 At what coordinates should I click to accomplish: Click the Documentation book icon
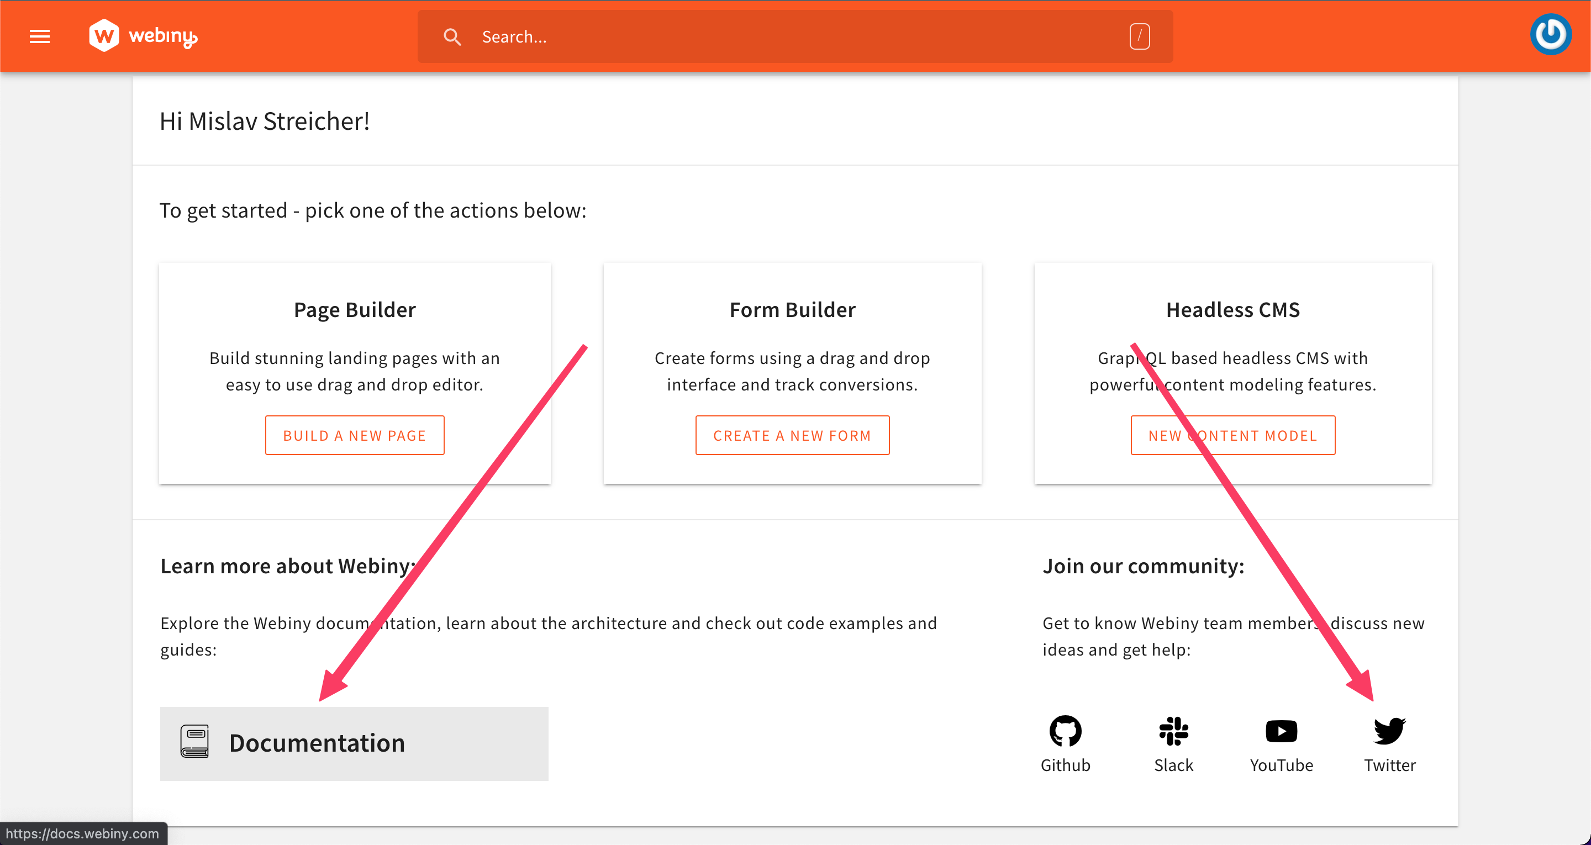pyautogui.click(x=195, y=742)
